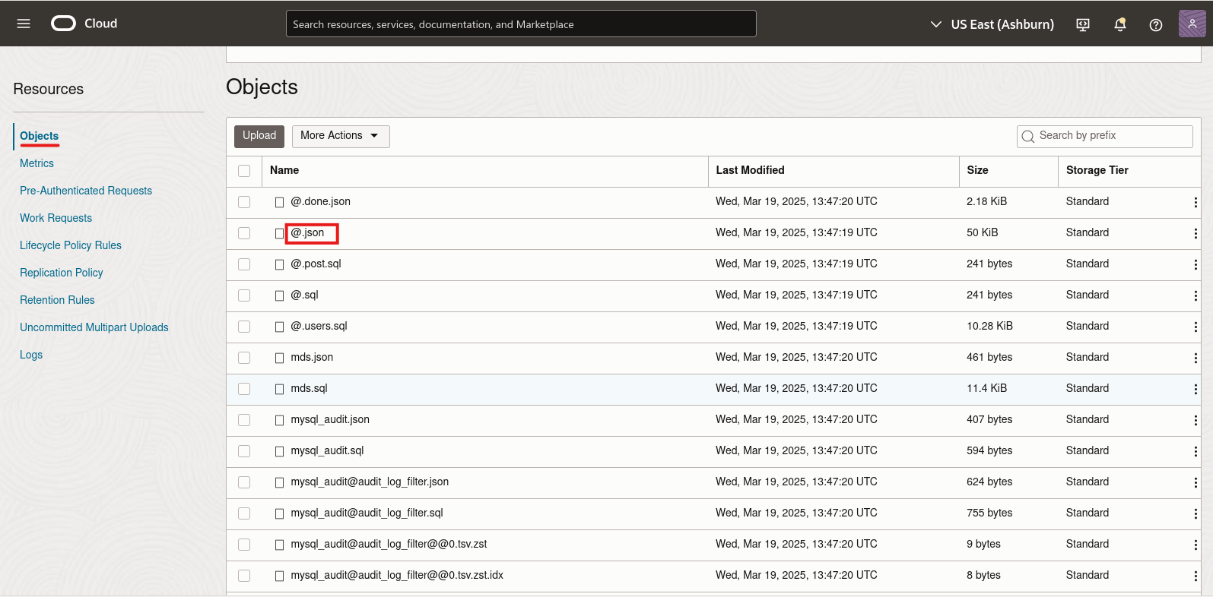Open actions menu for @.post.sql row

pyautogui.click(x=1196, y=264)
